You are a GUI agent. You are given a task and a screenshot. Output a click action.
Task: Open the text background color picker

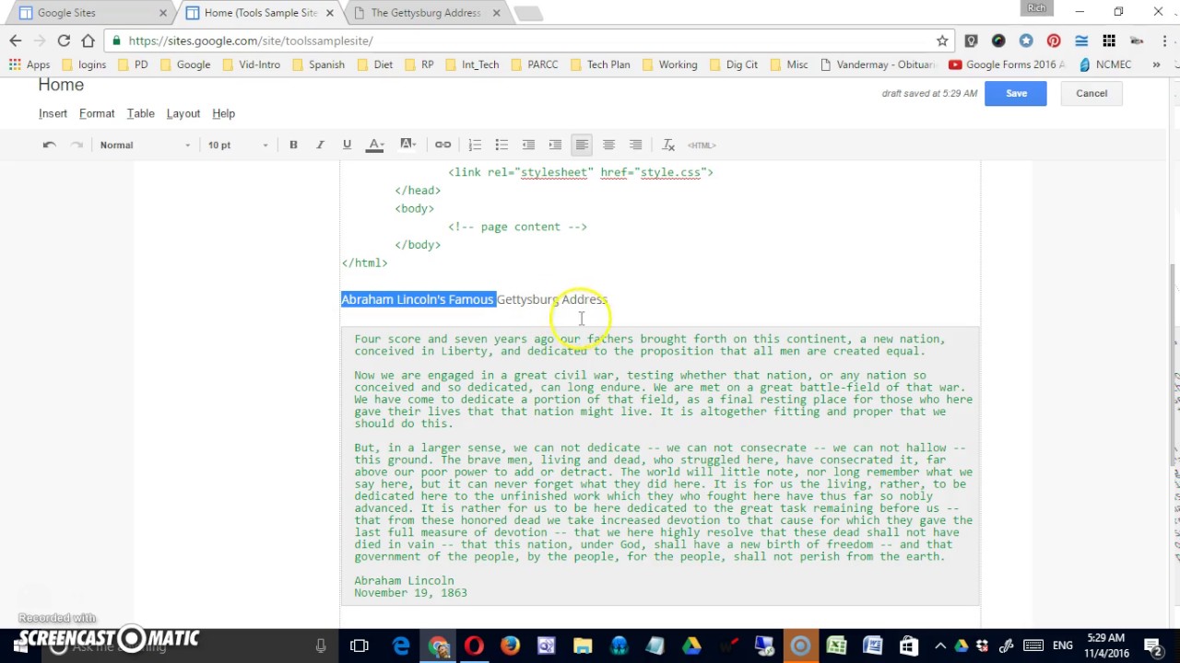407,145
